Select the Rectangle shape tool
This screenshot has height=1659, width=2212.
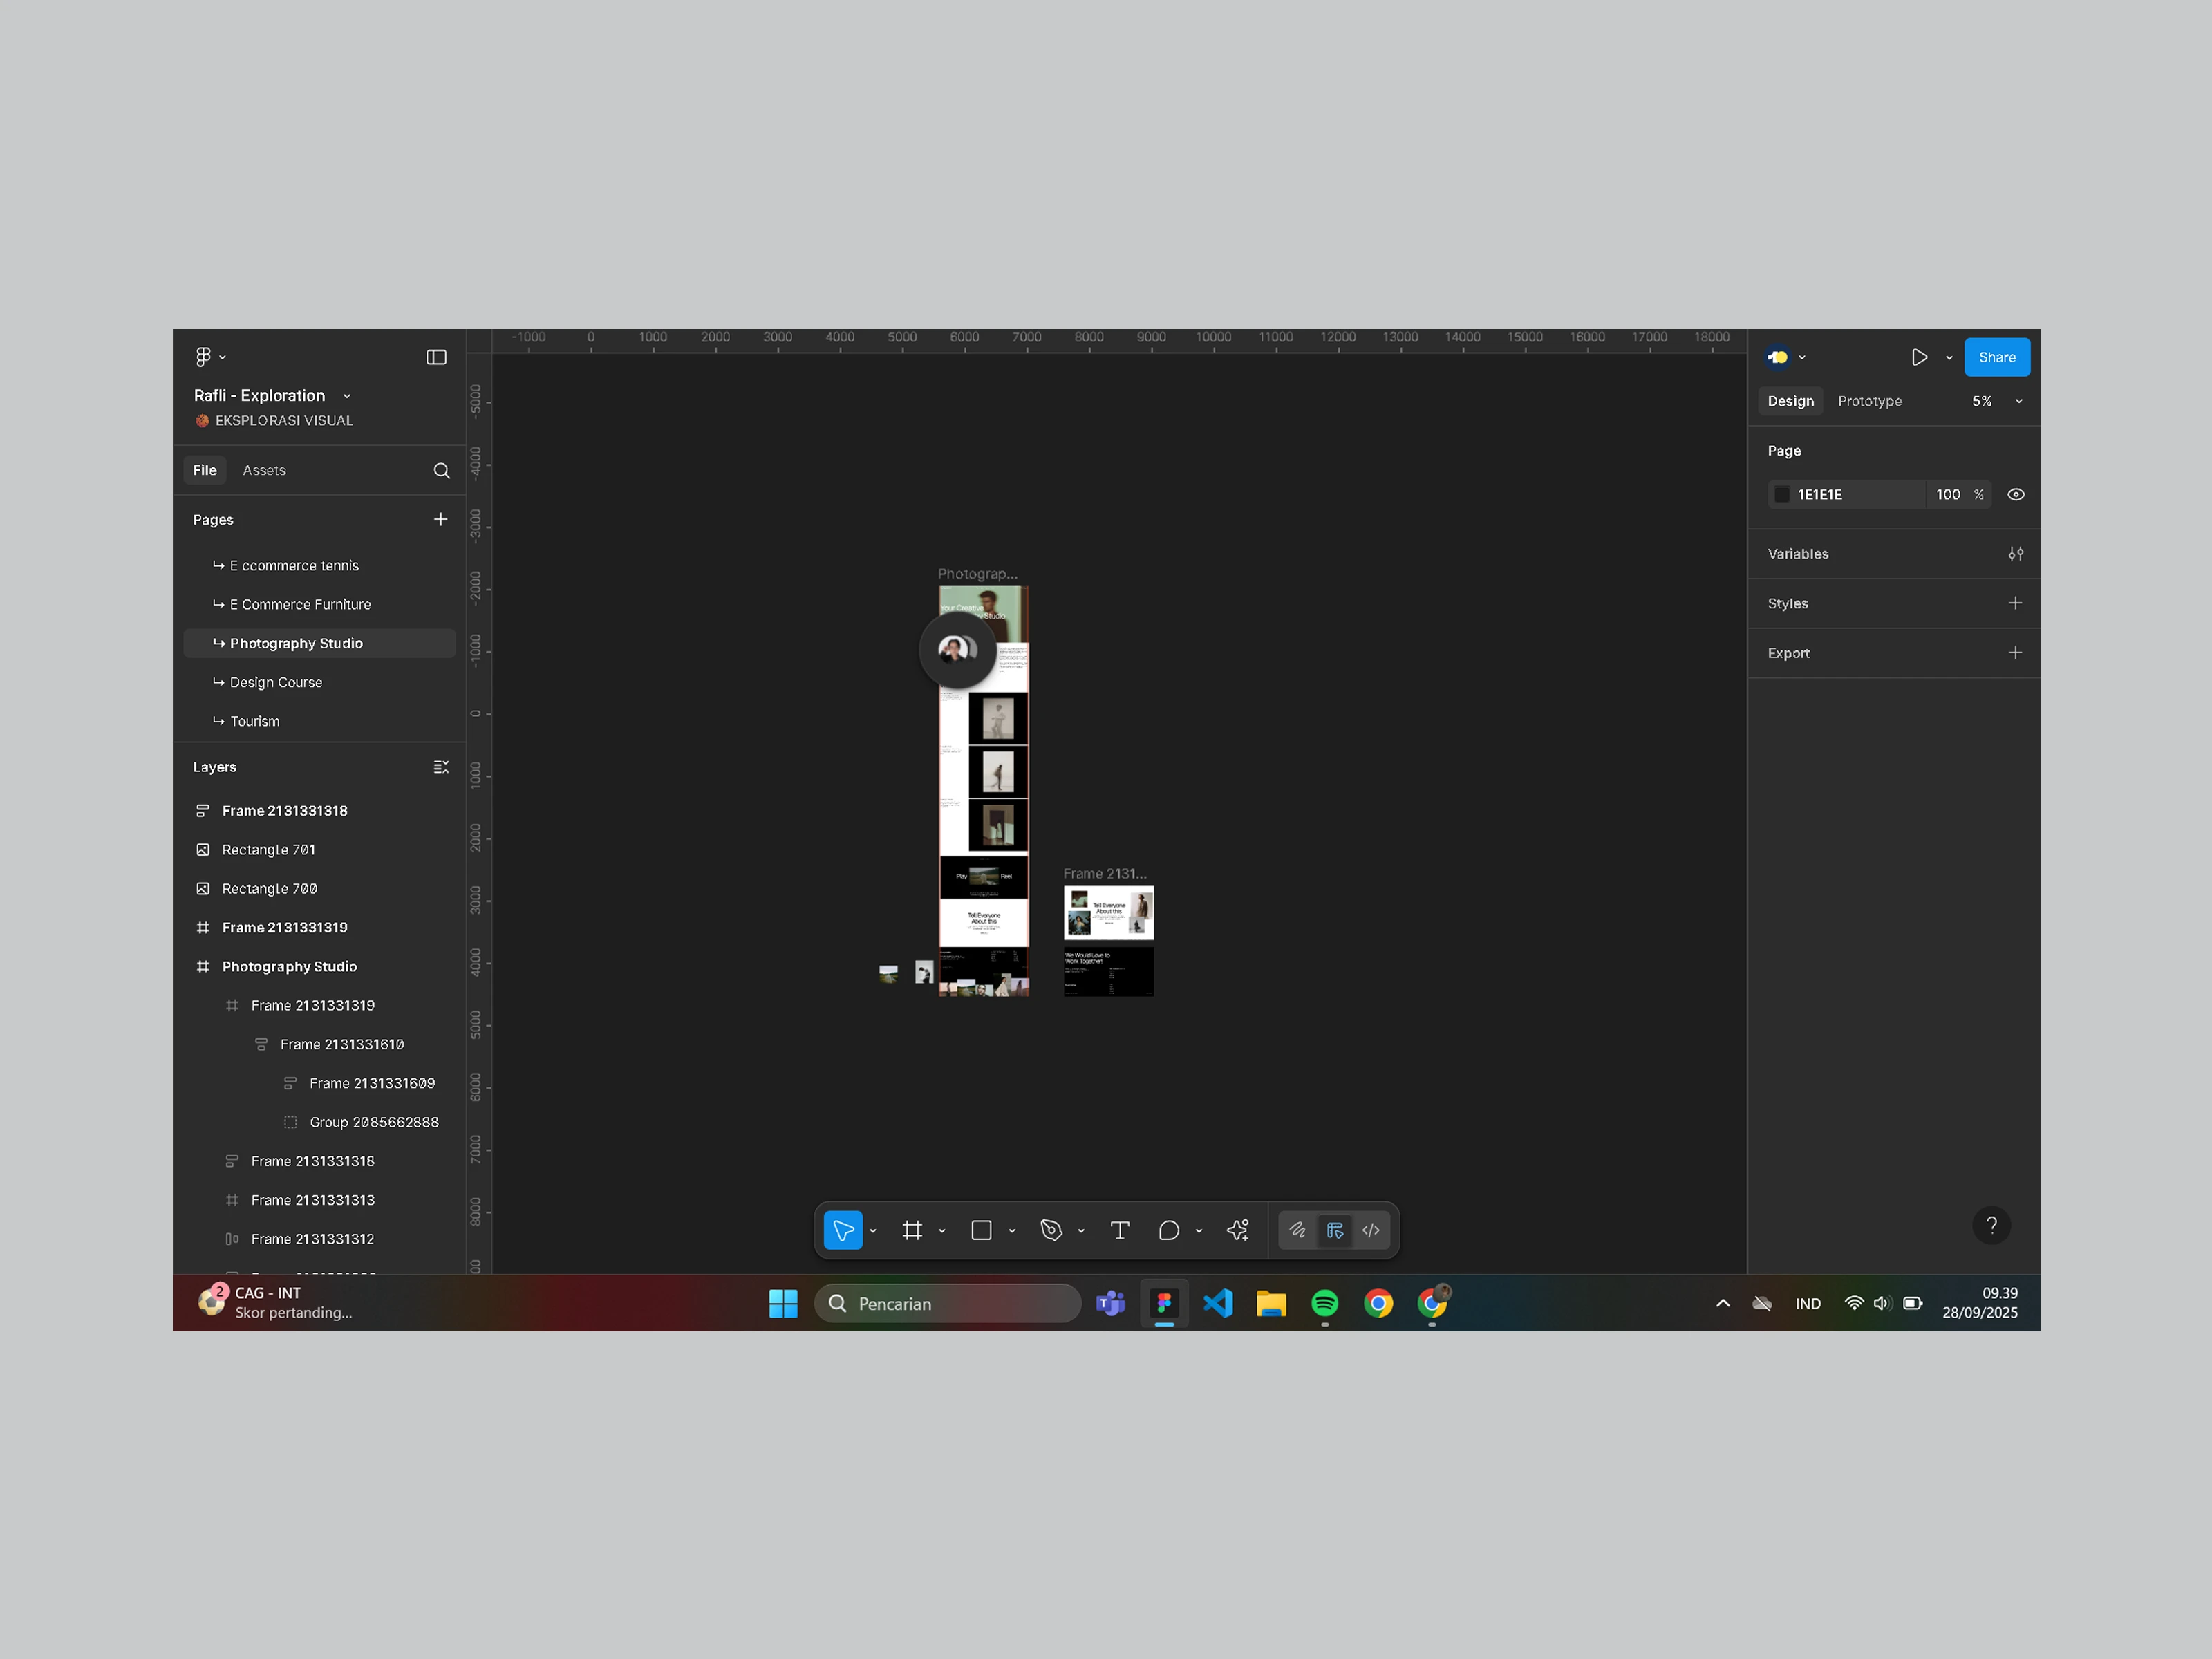[x=981, y=1230]
